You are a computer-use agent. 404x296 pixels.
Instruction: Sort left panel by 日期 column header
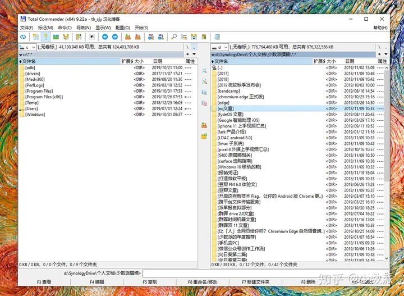168,61
